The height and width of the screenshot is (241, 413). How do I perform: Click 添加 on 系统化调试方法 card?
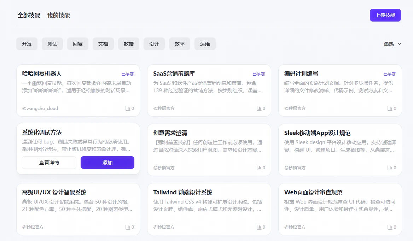(107, 163)
